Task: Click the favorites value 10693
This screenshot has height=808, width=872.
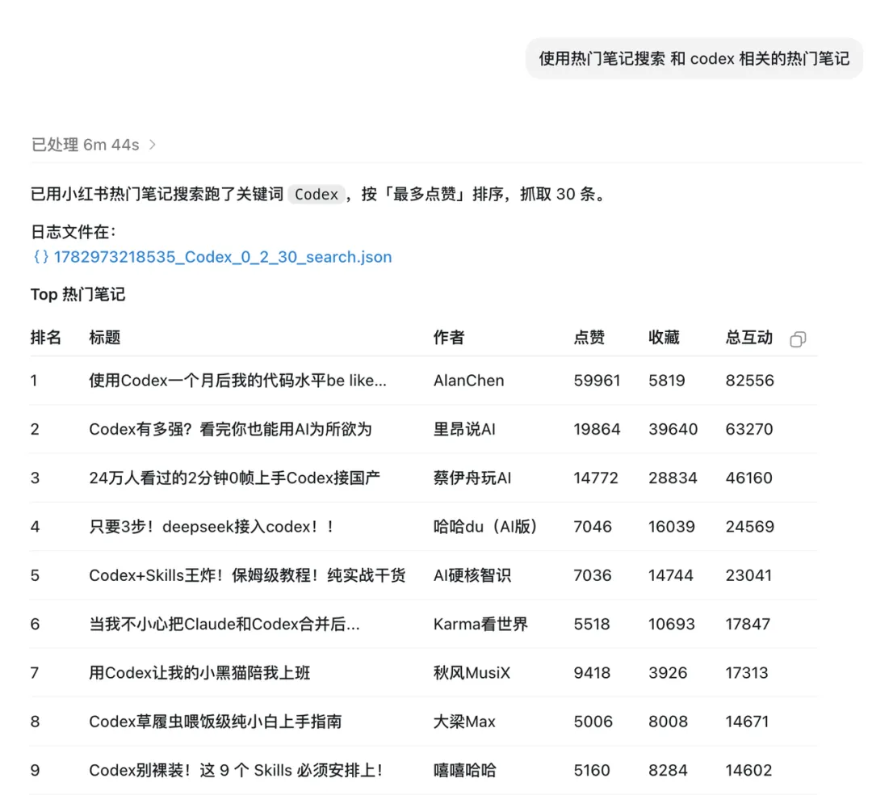Action: click(x=671, y=624)
